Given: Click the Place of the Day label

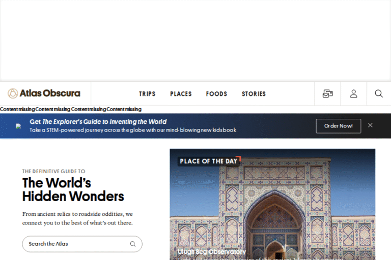Looking at the screenshot, I should click(x=208, y=161).
